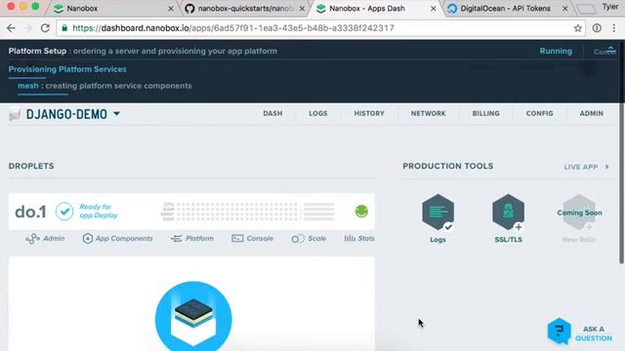Image resolution: width=625 pixels, height=351 pixels.
Task: Go back with the browser back arrow
Action: (11, 28)
